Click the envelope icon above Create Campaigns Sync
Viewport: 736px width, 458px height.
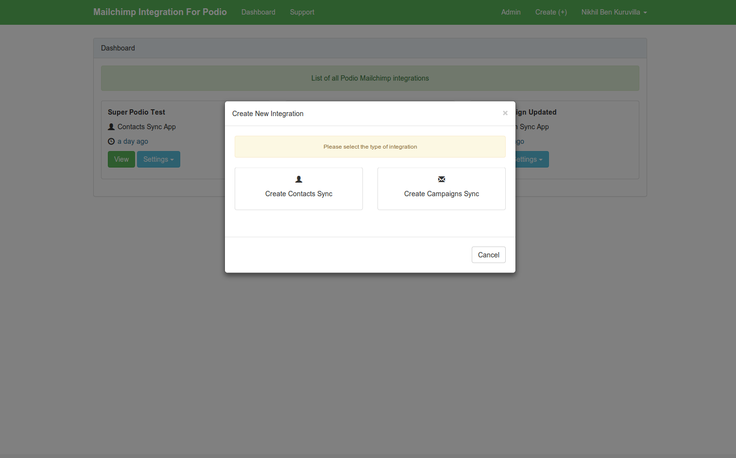(x=441, y=179)
